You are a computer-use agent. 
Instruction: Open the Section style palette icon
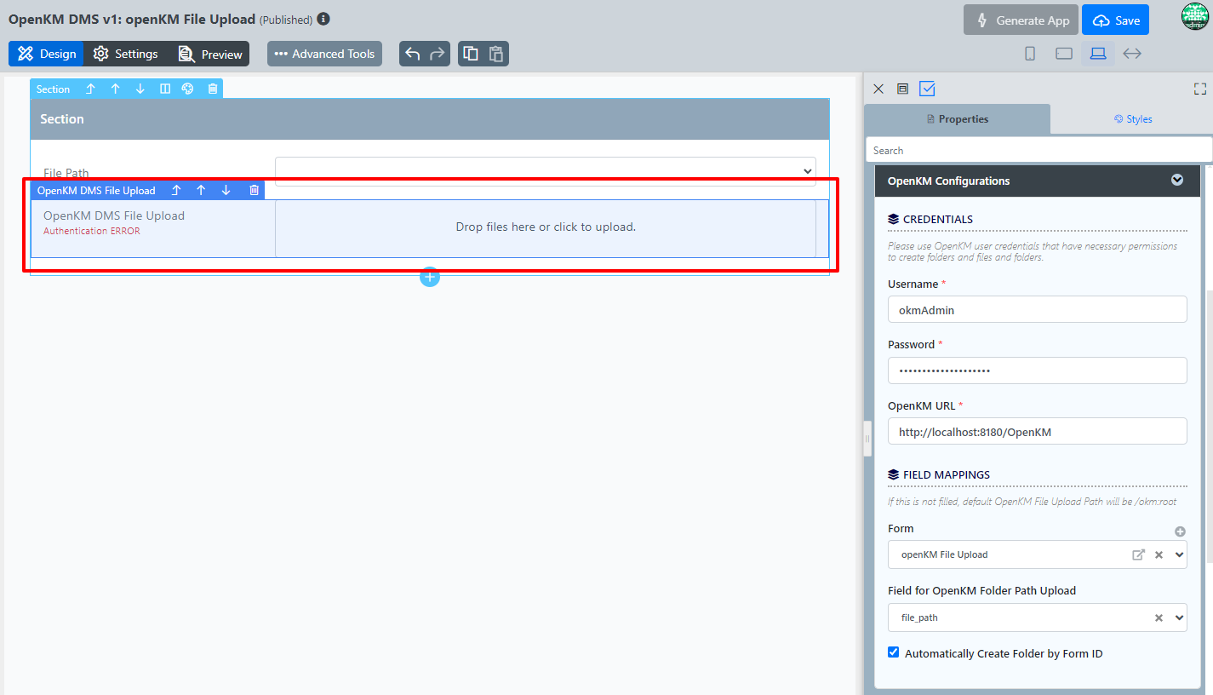coord(188,89)
